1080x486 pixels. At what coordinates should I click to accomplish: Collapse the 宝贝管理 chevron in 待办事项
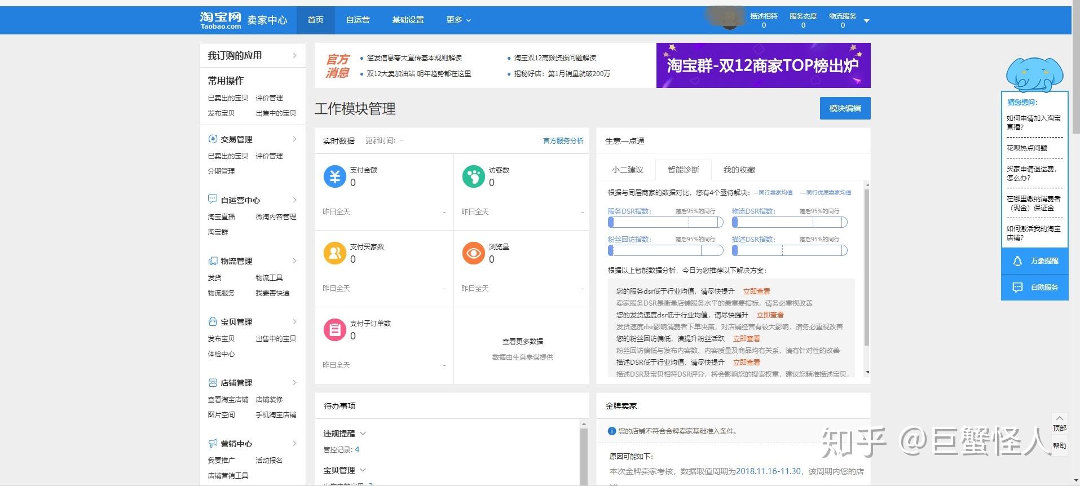click(363, 470)
